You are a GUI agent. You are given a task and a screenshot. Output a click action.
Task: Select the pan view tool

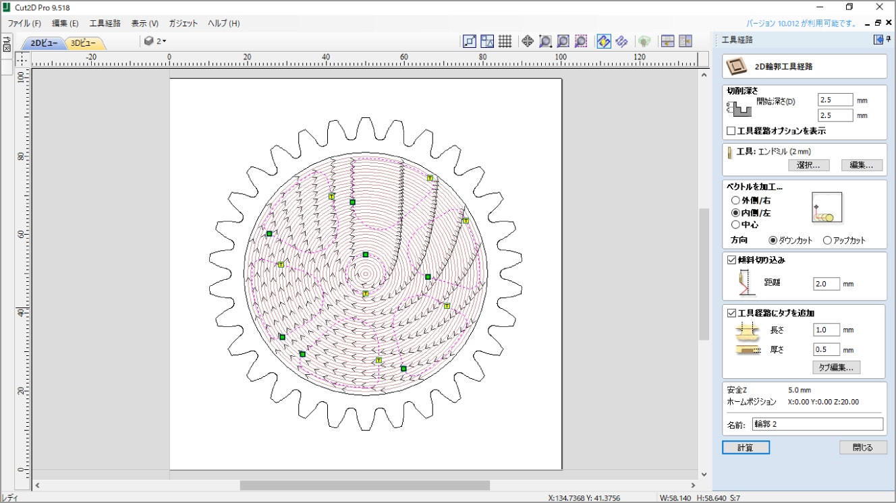(528, 41)
